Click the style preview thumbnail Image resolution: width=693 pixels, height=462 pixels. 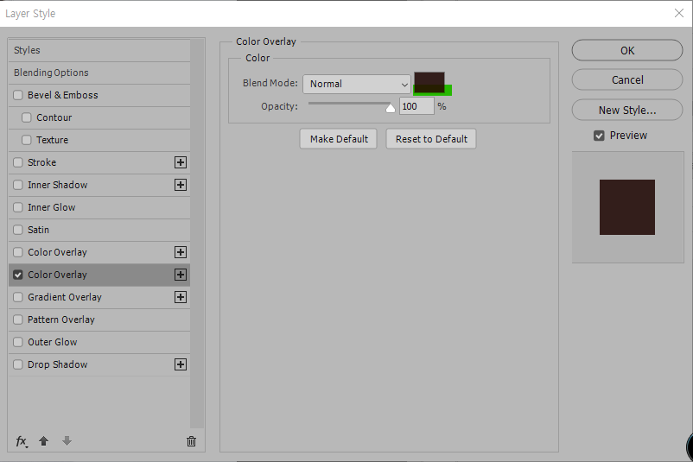[627, 207]
